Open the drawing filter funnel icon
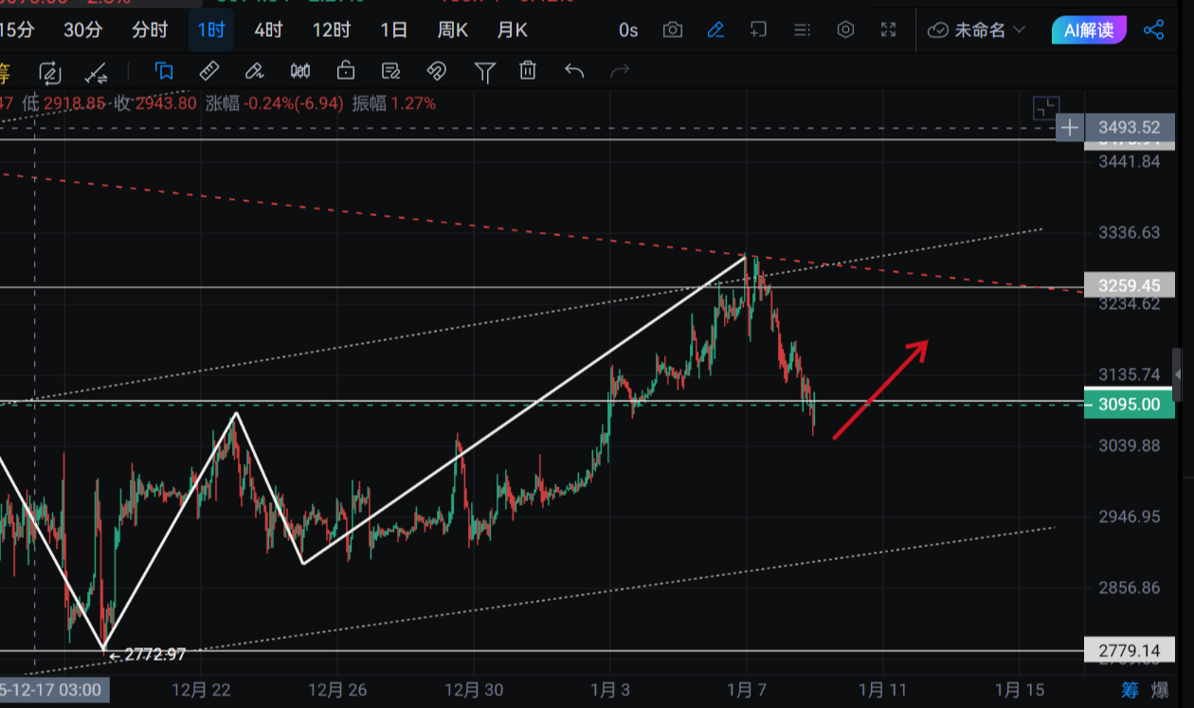1194x708 pixels. pyautogui.click(x=484, y=71)
